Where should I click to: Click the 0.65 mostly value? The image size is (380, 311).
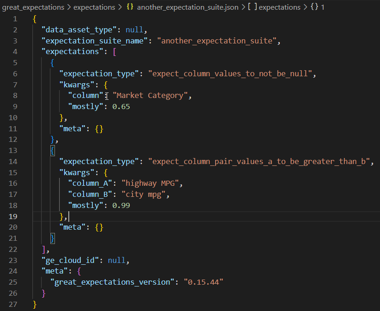(x=121, y=107)
